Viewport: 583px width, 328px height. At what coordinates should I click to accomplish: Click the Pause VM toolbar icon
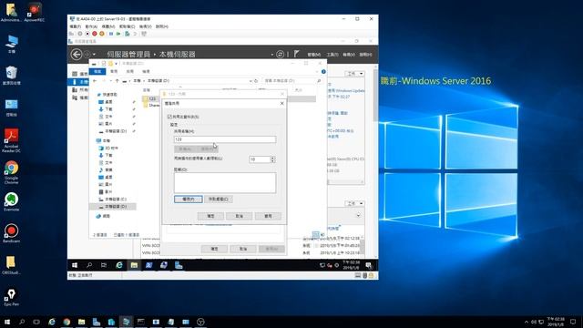click(x=111, y=34)
